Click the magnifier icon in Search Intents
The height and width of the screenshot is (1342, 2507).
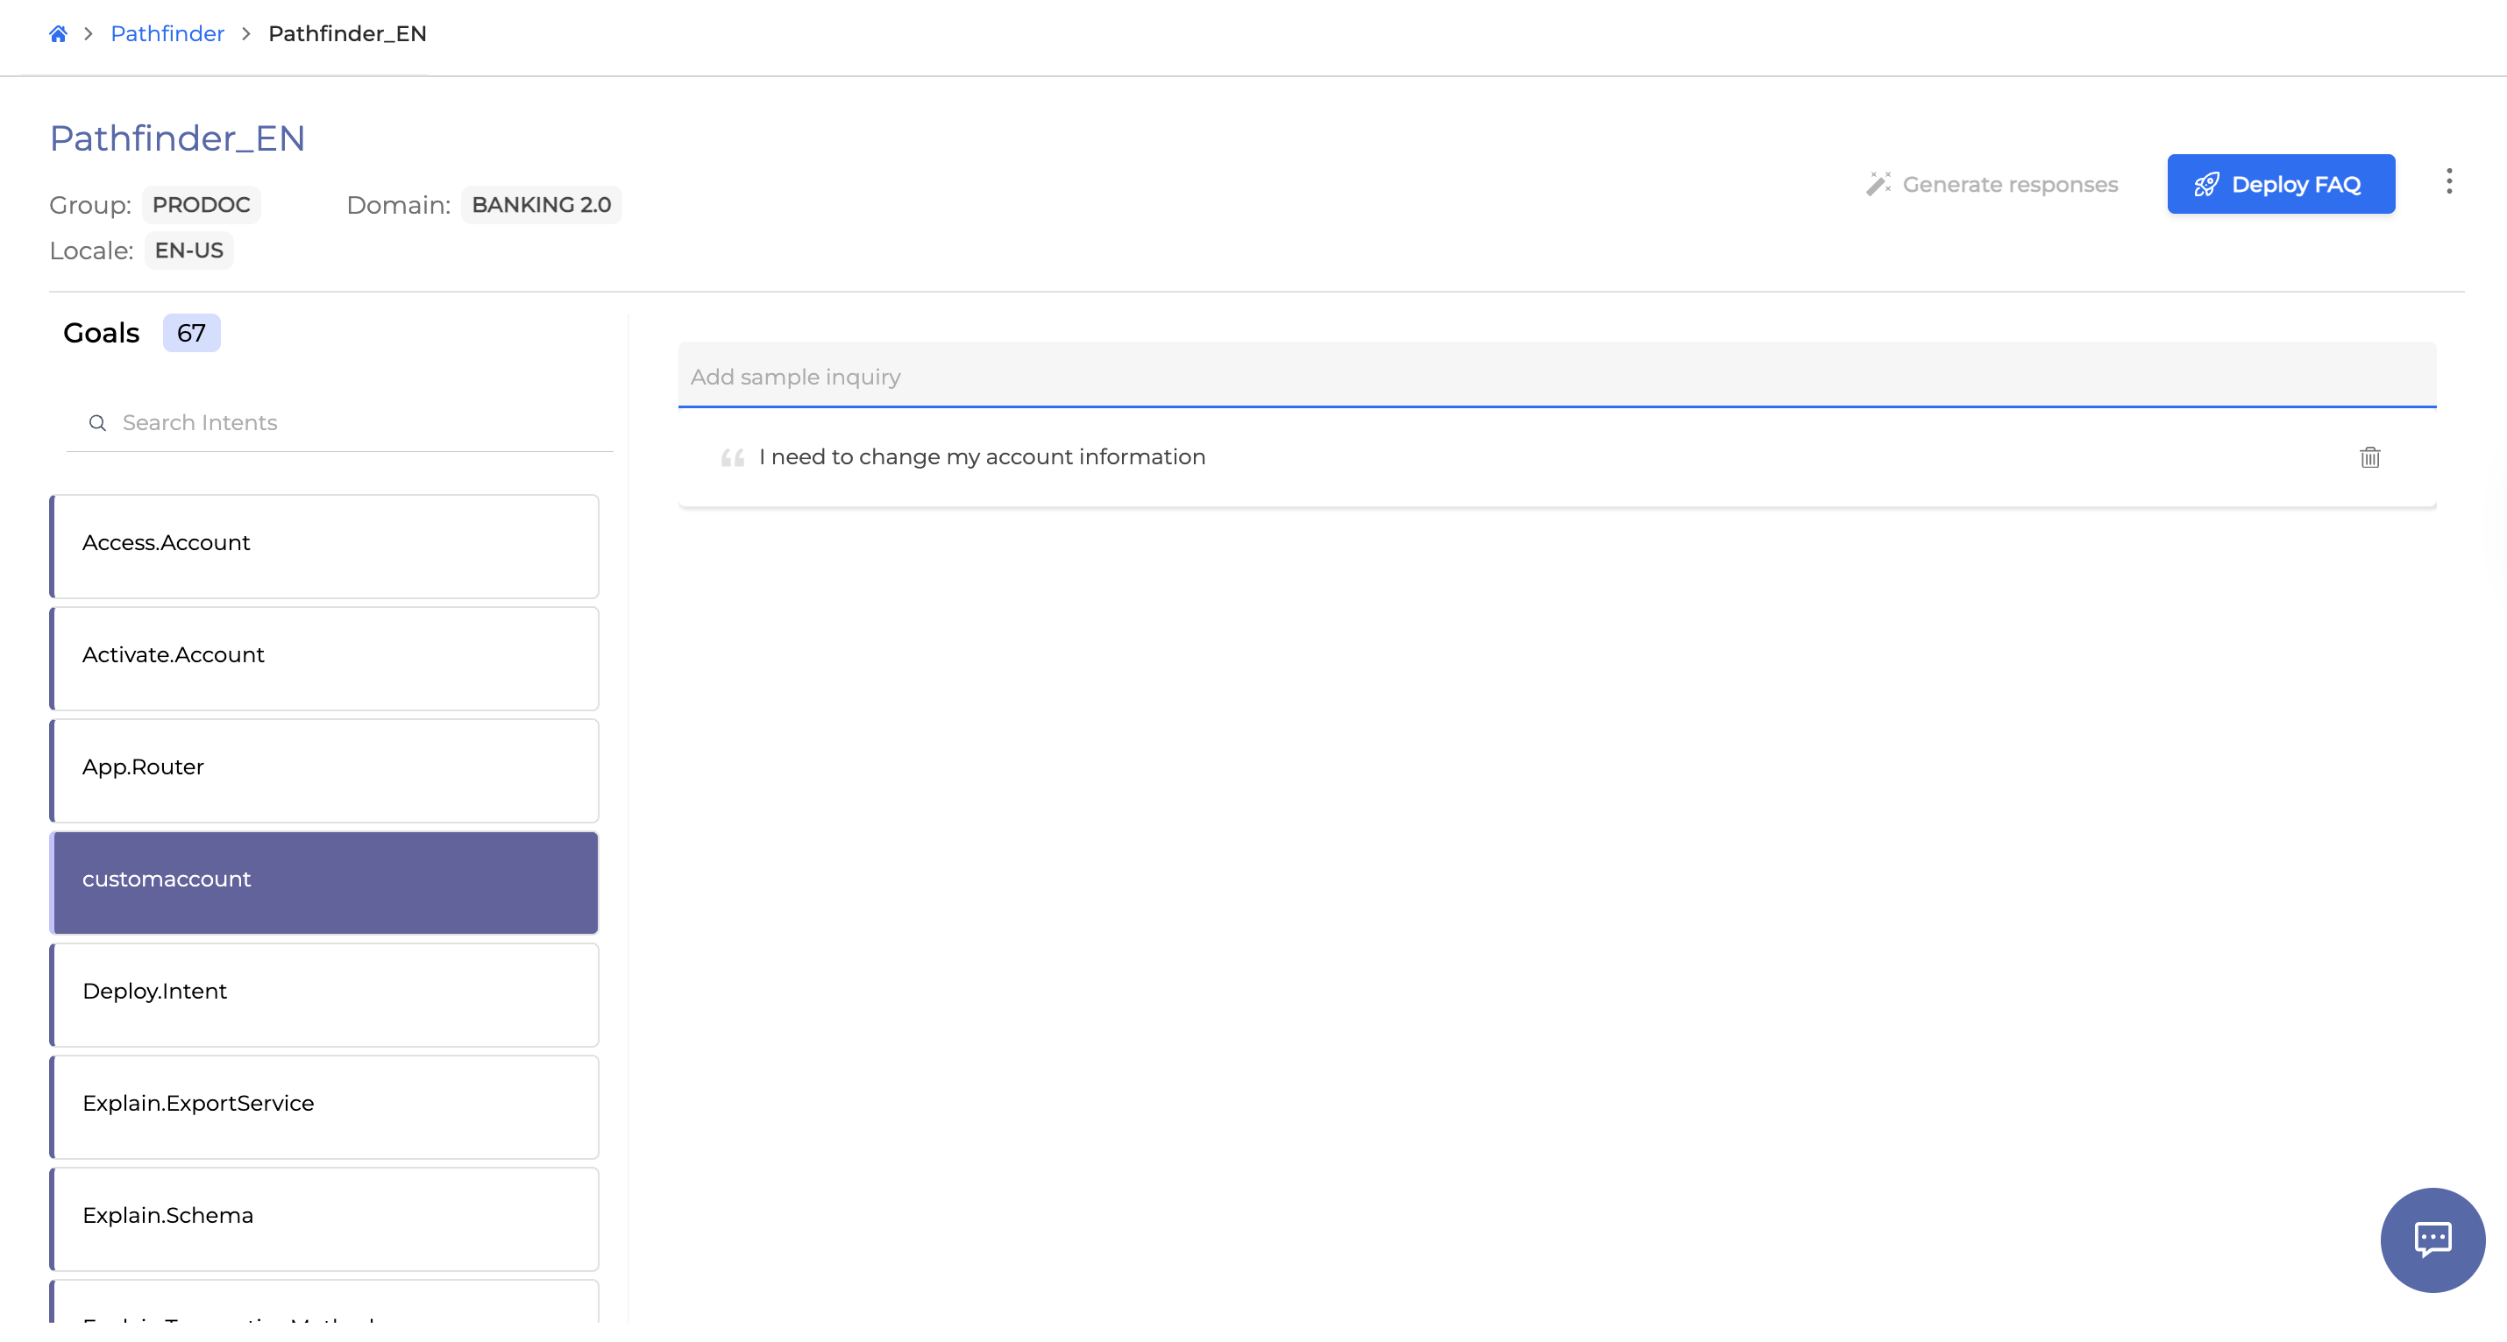pos(97,423)
